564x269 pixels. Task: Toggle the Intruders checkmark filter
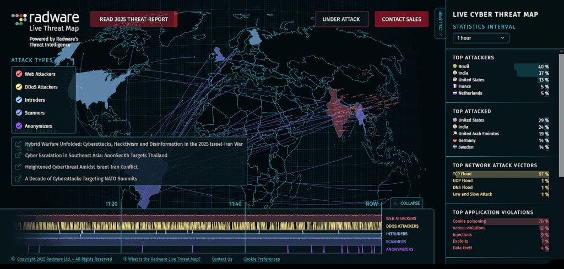[19, 100]
